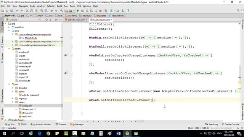Click the Debug app bug icon
The image size is (244, 137).
[82, 11]
